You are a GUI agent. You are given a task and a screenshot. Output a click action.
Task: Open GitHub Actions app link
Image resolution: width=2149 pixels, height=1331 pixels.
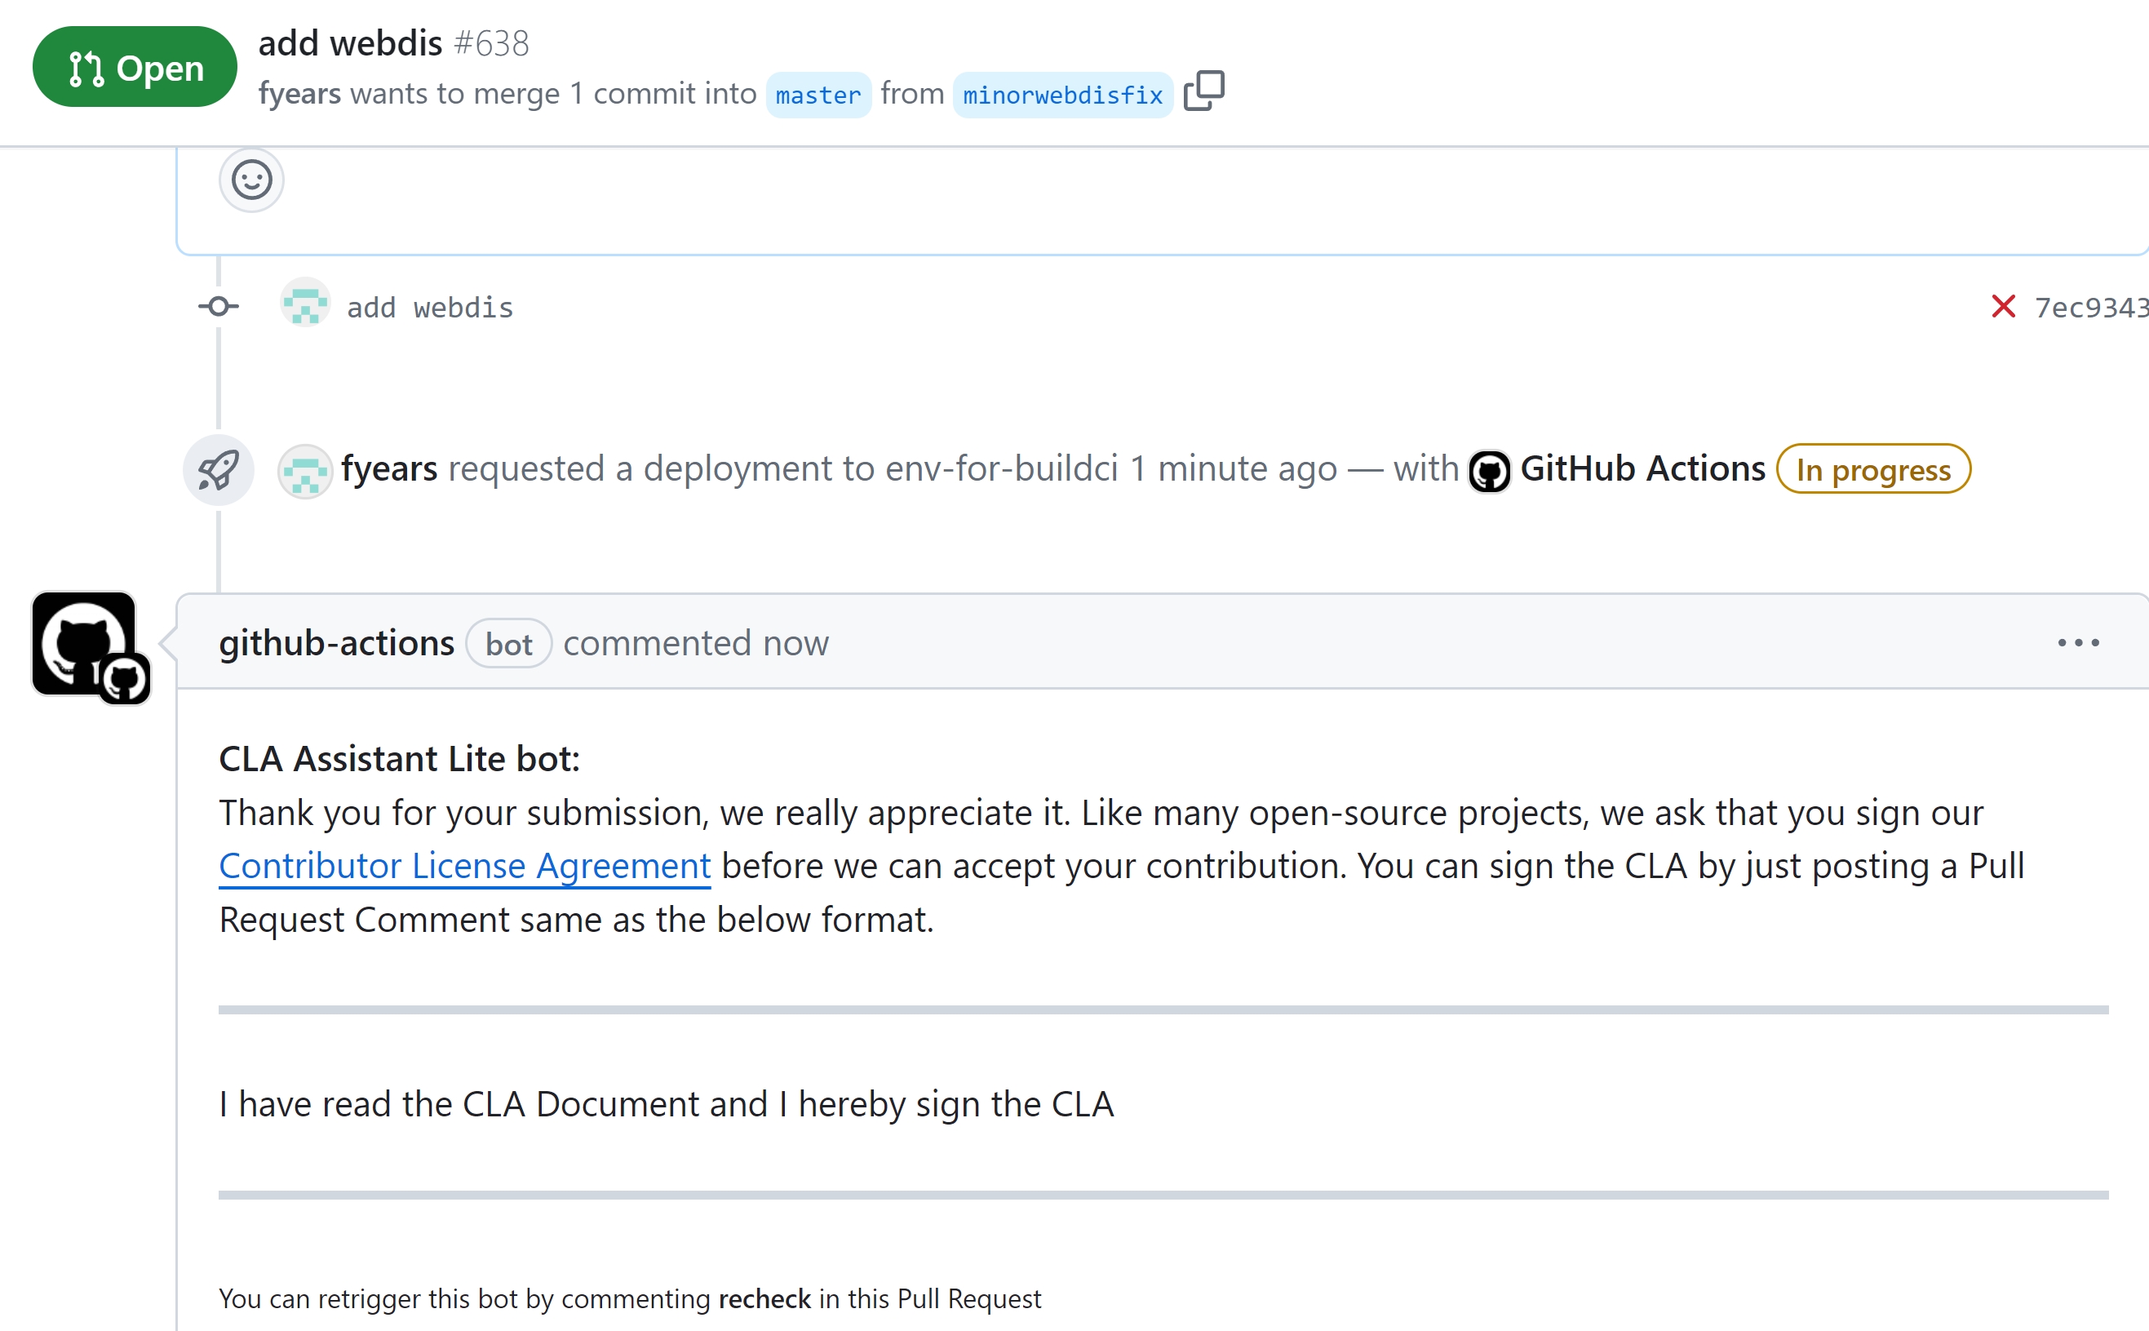pyautogui.click(x=1642, y=468)
